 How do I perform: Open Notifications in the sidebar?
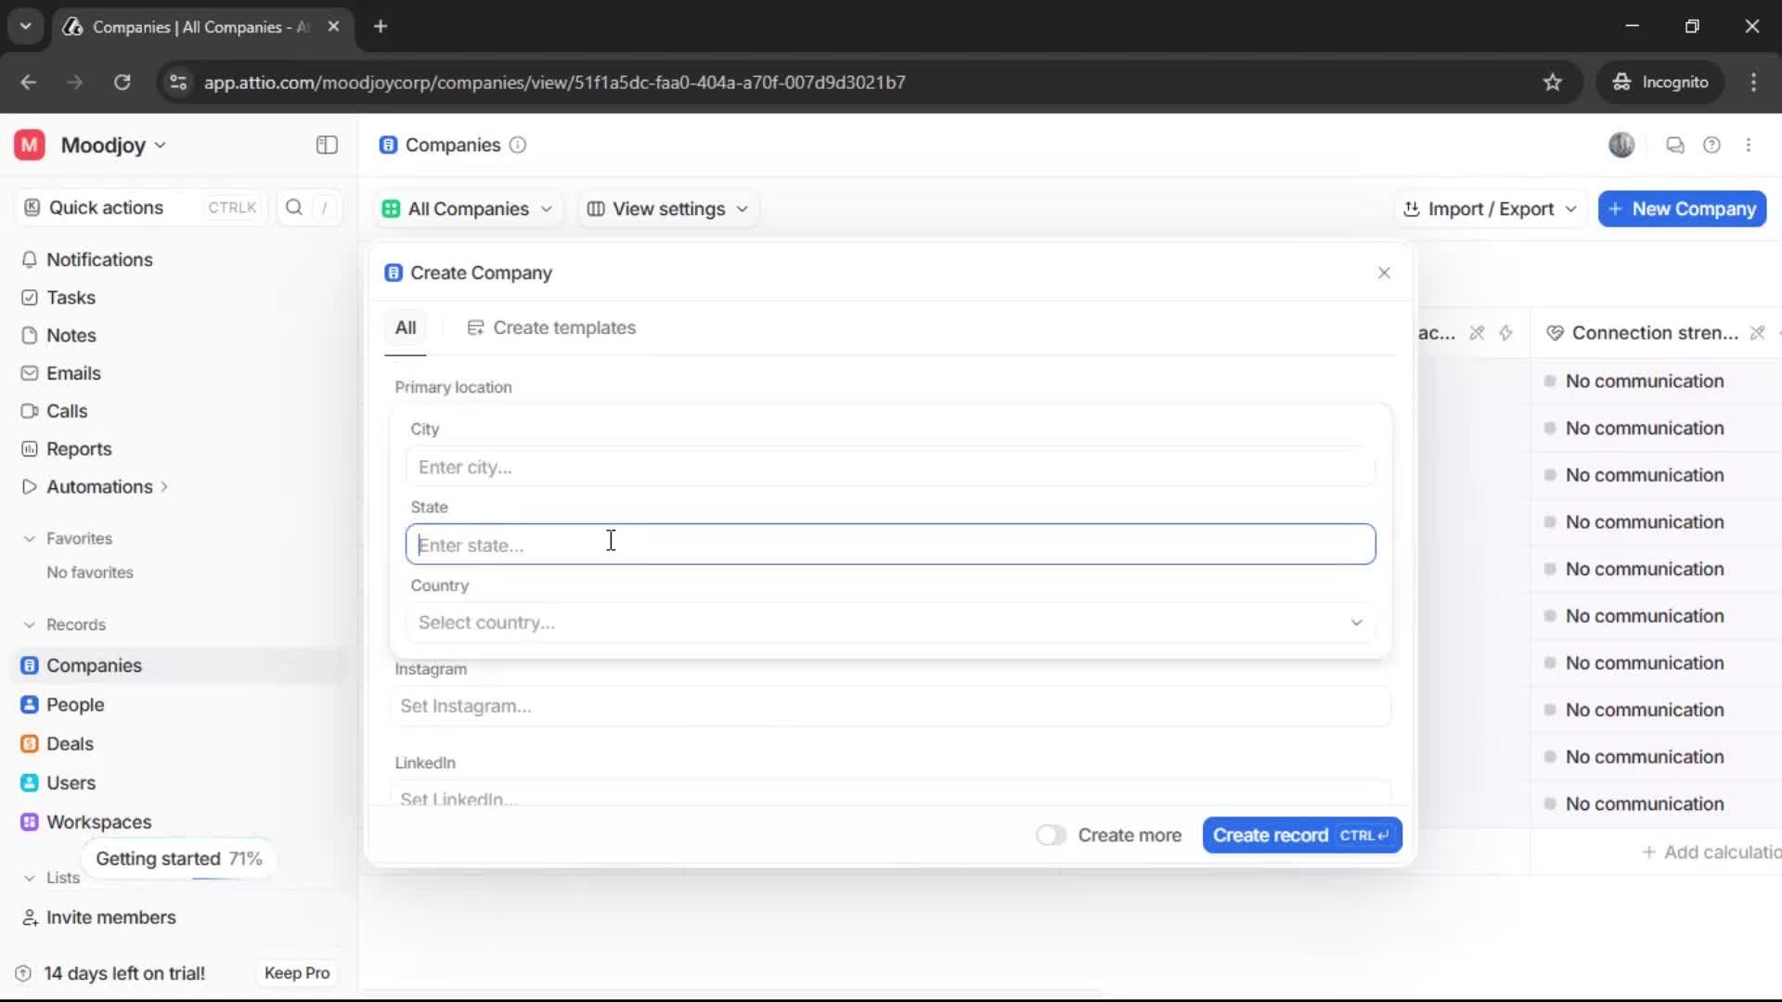pos(99,260)
